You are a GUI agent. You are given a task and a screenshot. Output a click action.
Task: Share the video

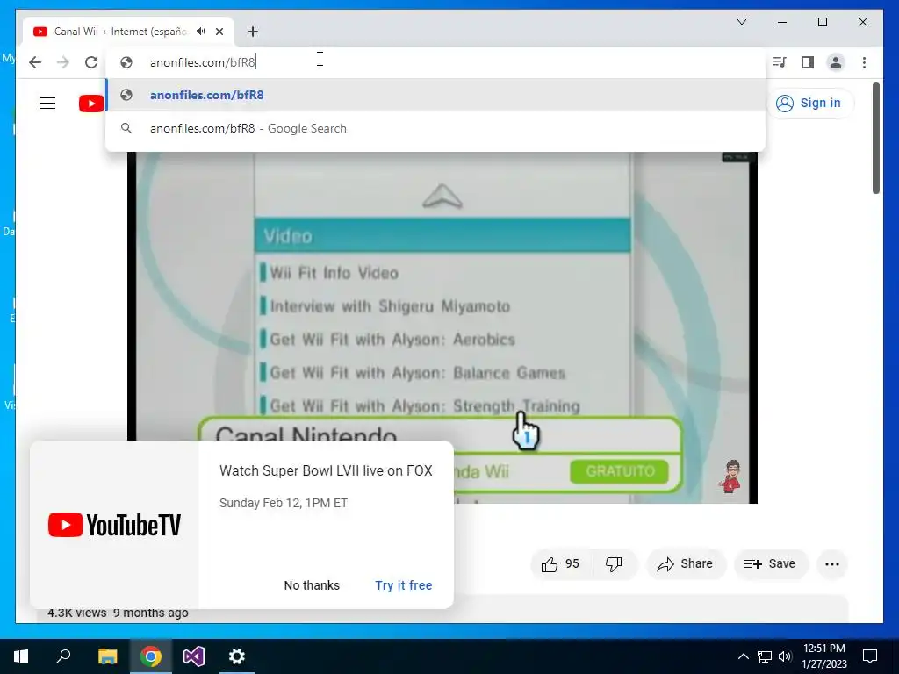tap(686, 564)
